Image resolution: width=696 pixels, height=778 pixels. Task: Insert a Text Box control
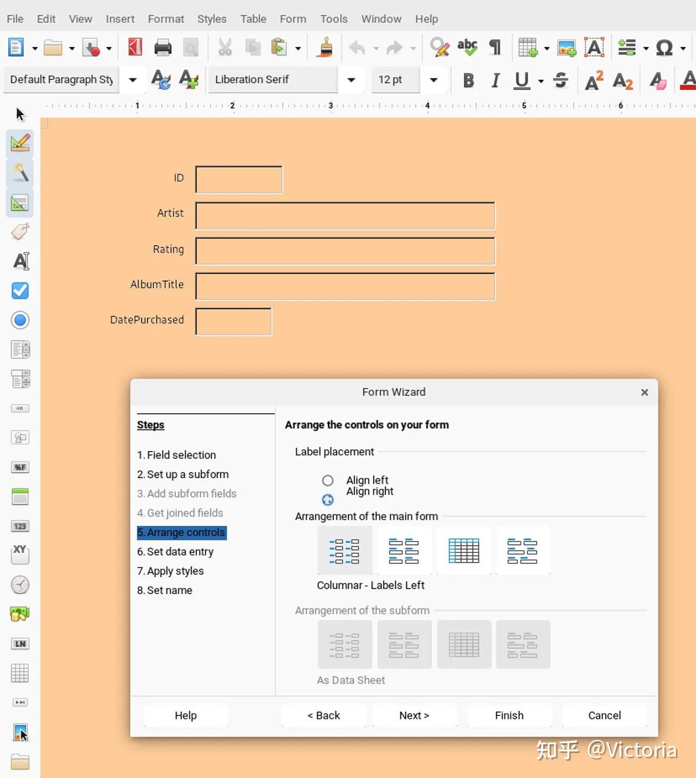pos(20,262)
